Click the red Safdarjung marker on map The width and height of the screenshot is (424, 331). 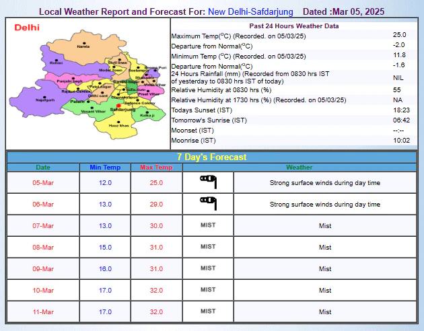(118, 105)
